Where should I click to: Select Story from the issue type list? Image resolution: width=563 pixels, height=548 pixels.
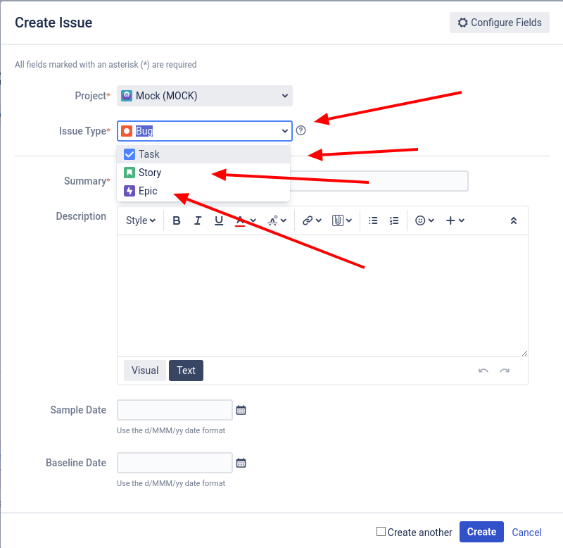[203, 173]
